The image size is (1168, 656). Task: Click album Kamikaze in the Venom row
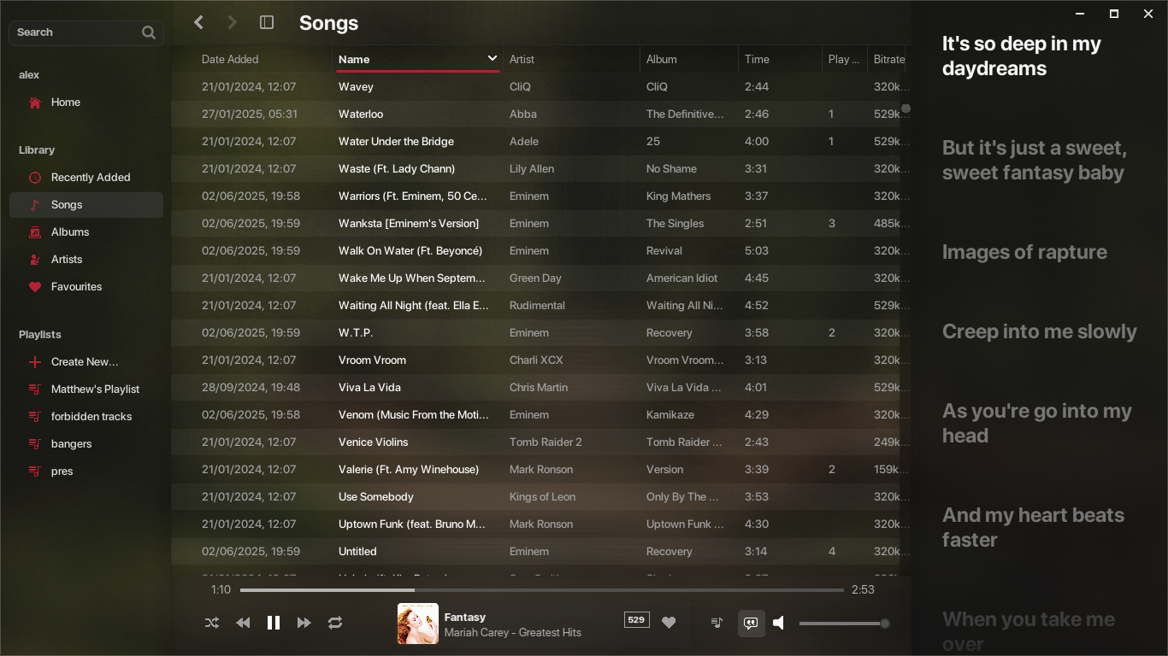click(670, 415)
